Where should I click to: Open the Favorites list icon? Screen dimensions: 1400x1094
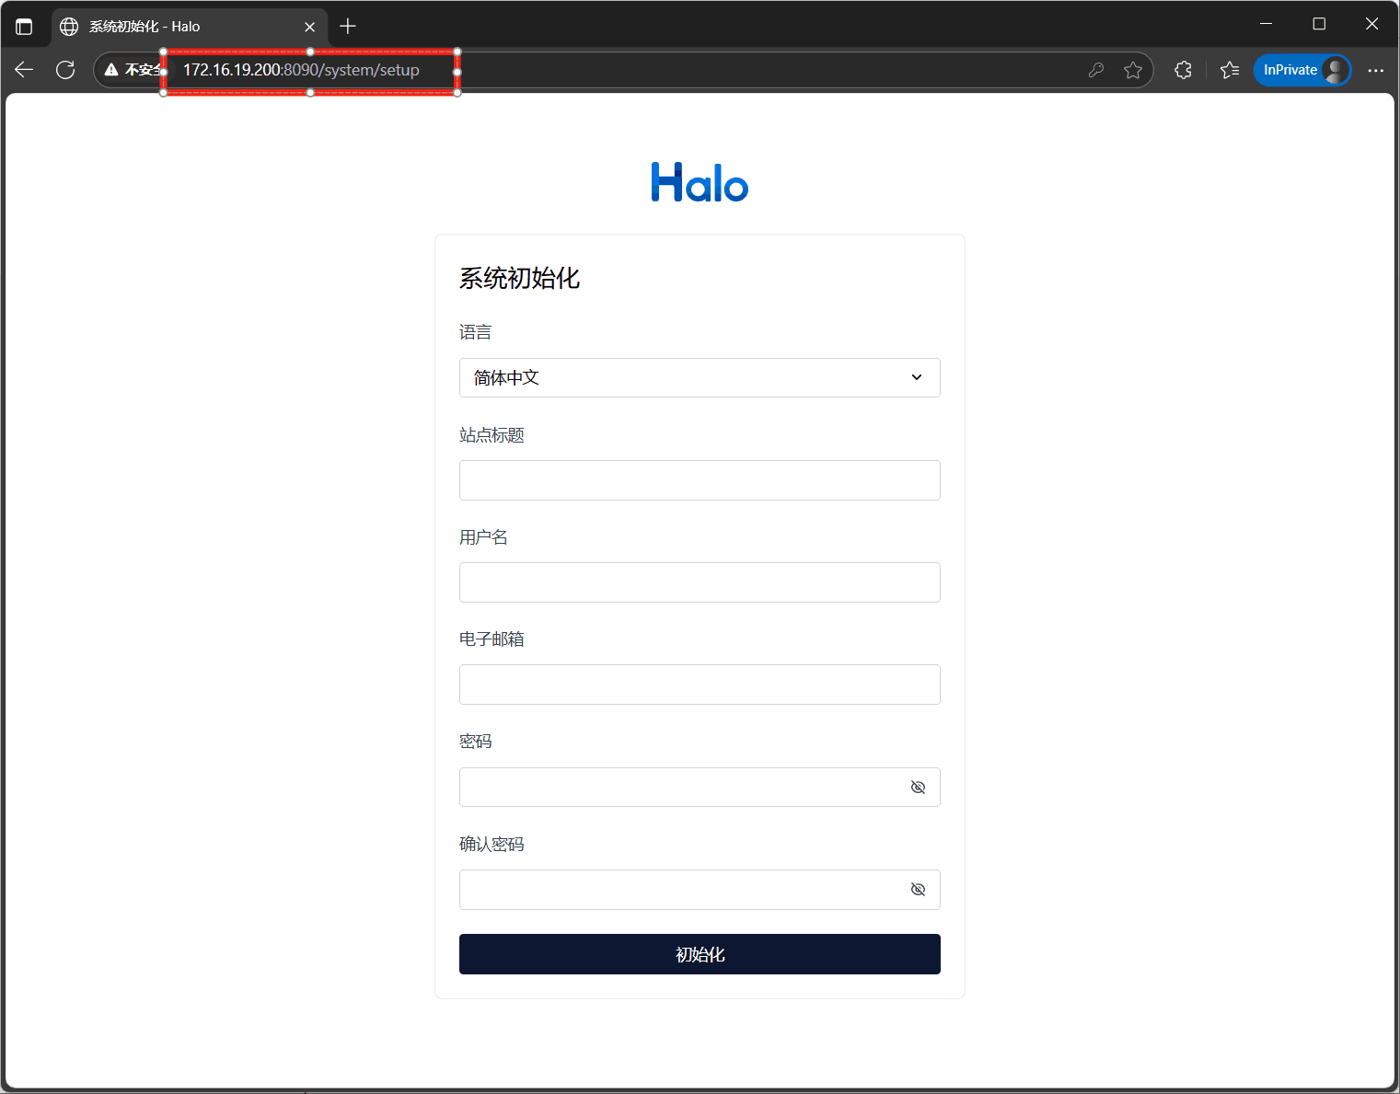click(x=1230, y=70)
